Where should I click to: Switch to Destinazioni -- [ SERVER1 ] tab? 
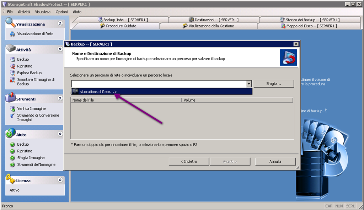tap(214, 20)
